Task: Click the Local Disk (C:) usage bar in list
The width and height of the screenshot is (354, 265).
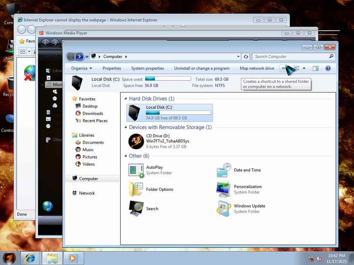Action: [178, 113]
